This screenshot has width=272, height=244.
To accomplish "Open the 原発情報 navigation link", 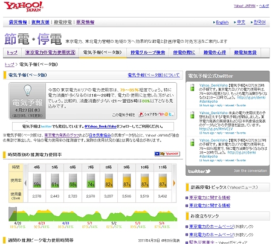I will [x=85, y=22].
